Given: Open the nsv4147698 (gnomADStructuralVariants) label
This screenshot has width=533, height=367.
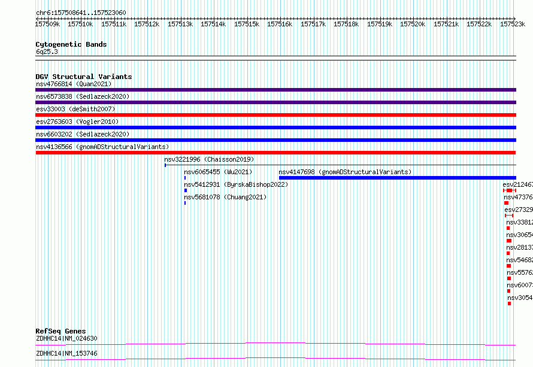Looking at the screenshot, I should point(345,172).
